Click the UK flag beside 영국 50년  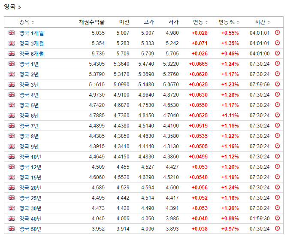(x=12, y=228)
